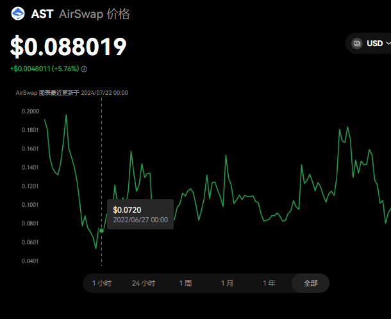
Task: Click the 2022/06/27 tooltip date text
Action: [x=140, y=220]
